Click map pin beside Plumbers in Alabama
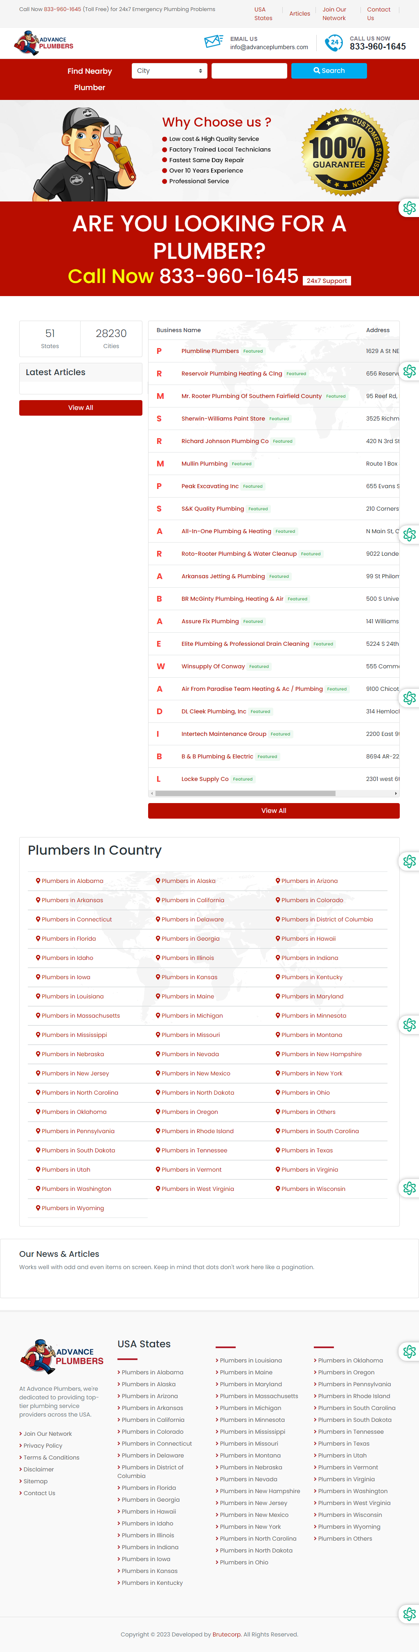419x1652 pixels. tap(38, 880)
